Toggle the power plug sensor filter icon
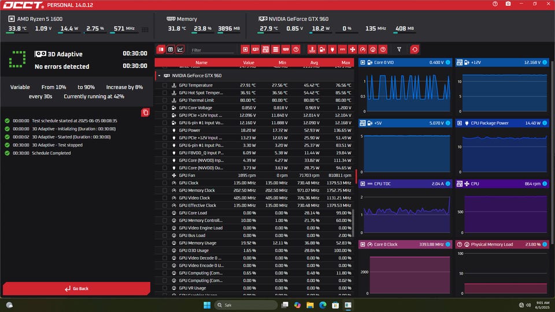 click(x=332, y=50)
